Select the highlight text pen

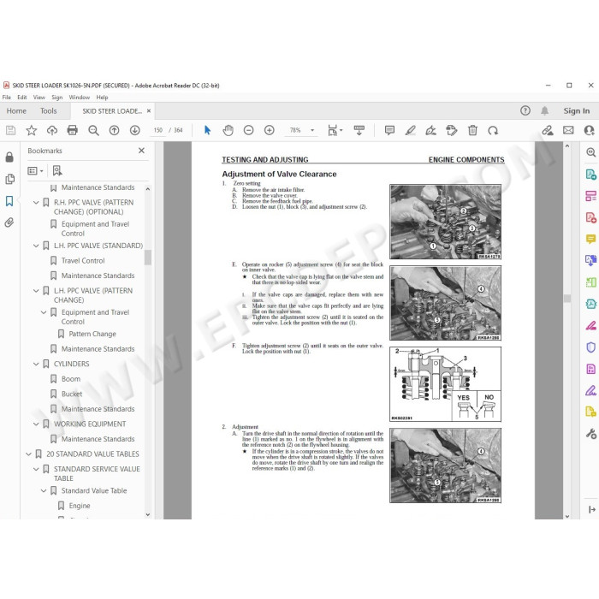point(410,131)
